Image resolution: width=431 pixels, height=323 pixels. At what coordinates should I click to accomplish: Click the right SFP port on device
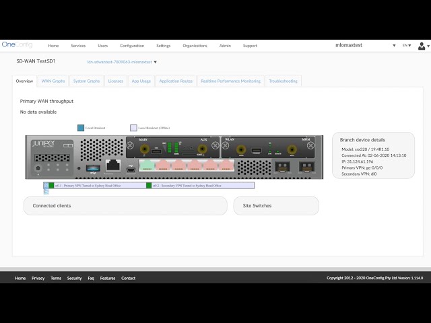[307, 167]
